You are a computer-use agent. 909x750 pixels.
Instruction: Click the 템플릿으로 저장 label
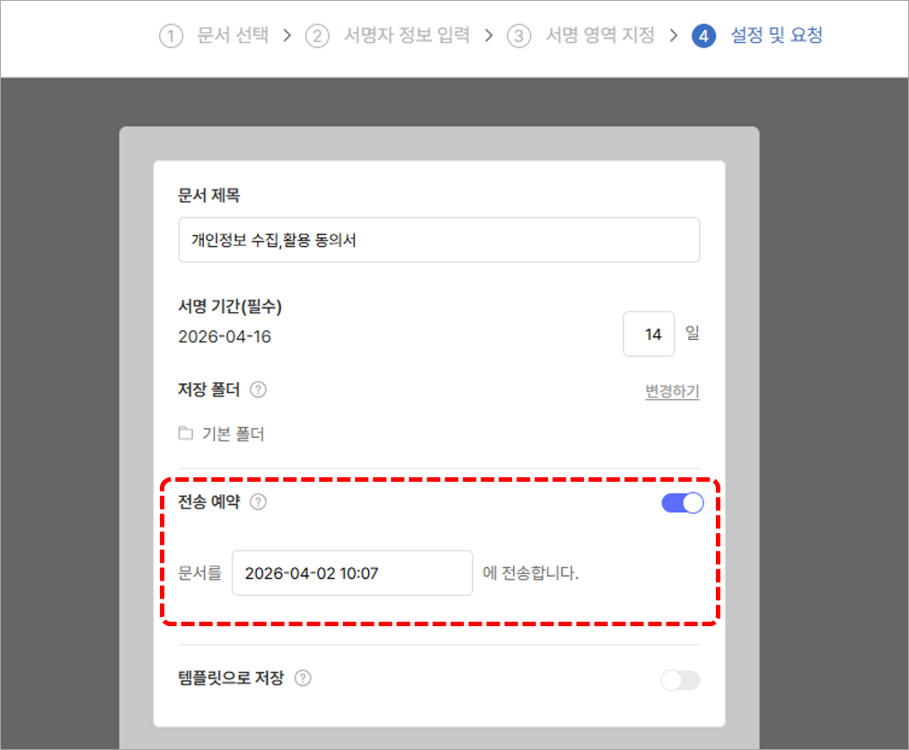click(x=231, y=677)
